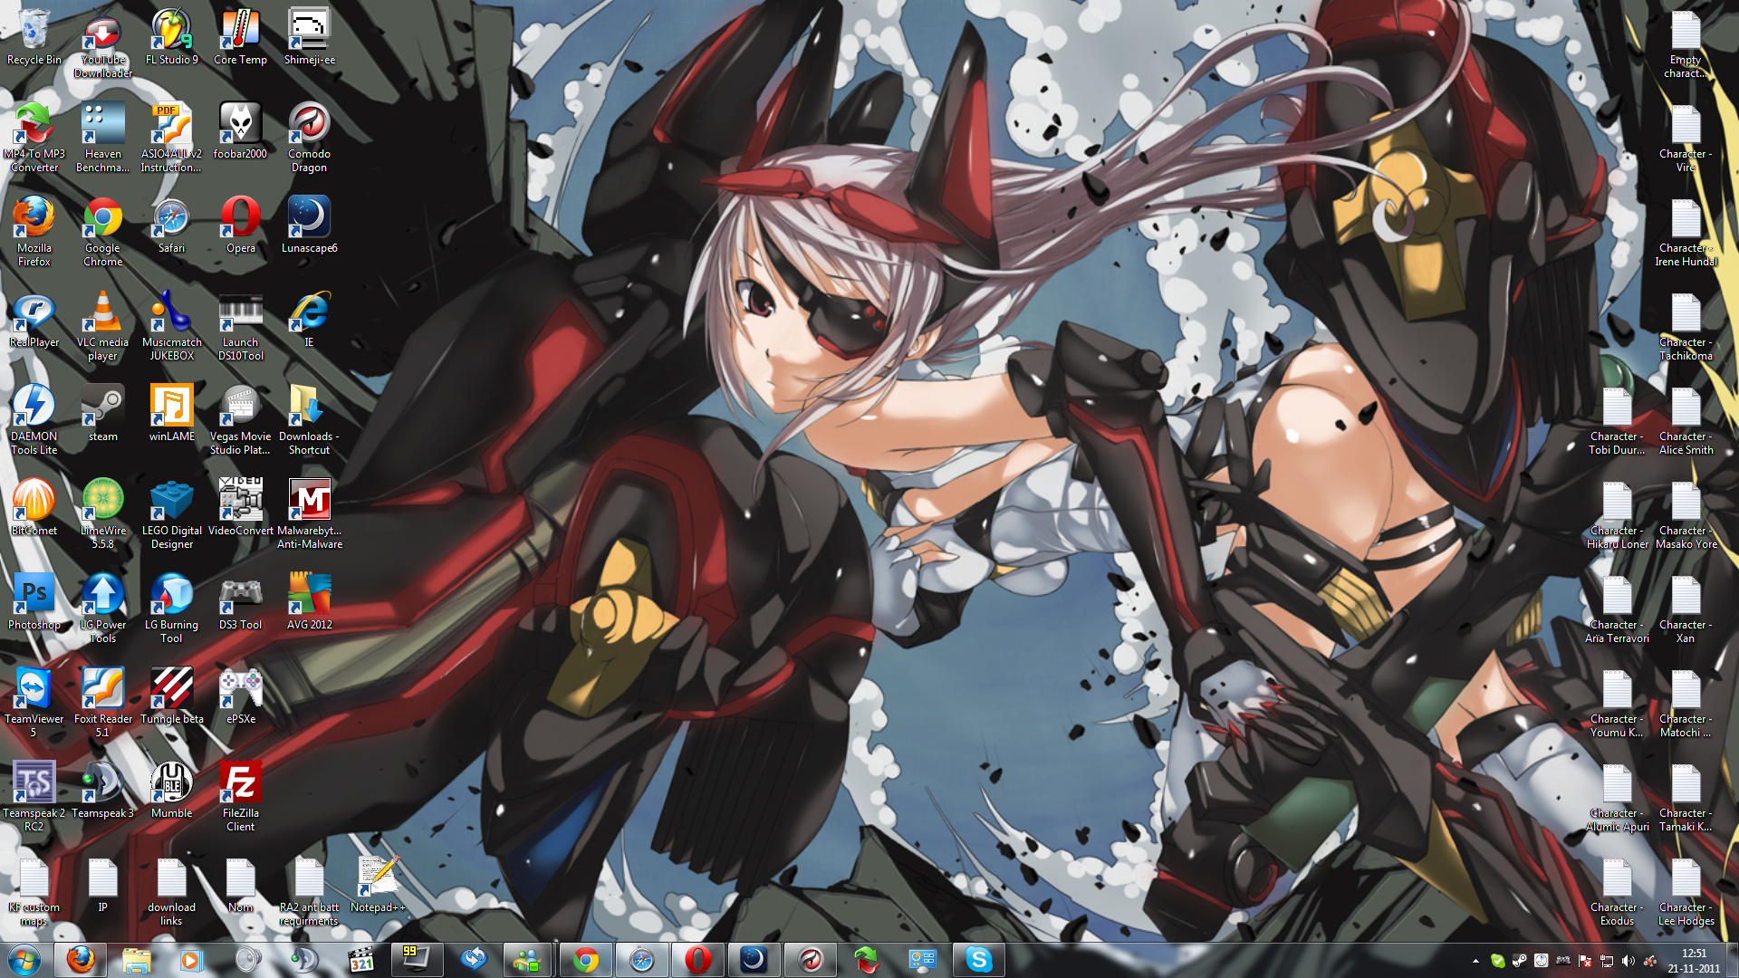Select 'Character - Exodus' file

[x=1617, y=891]
